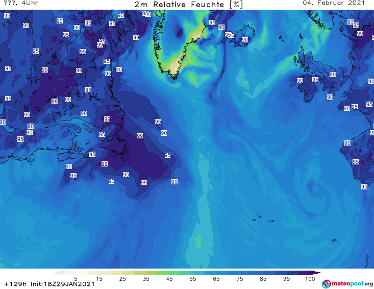Click the colorbar tick label "55"
The width and height of the screenshot is (374, 289).
(193, 279)
